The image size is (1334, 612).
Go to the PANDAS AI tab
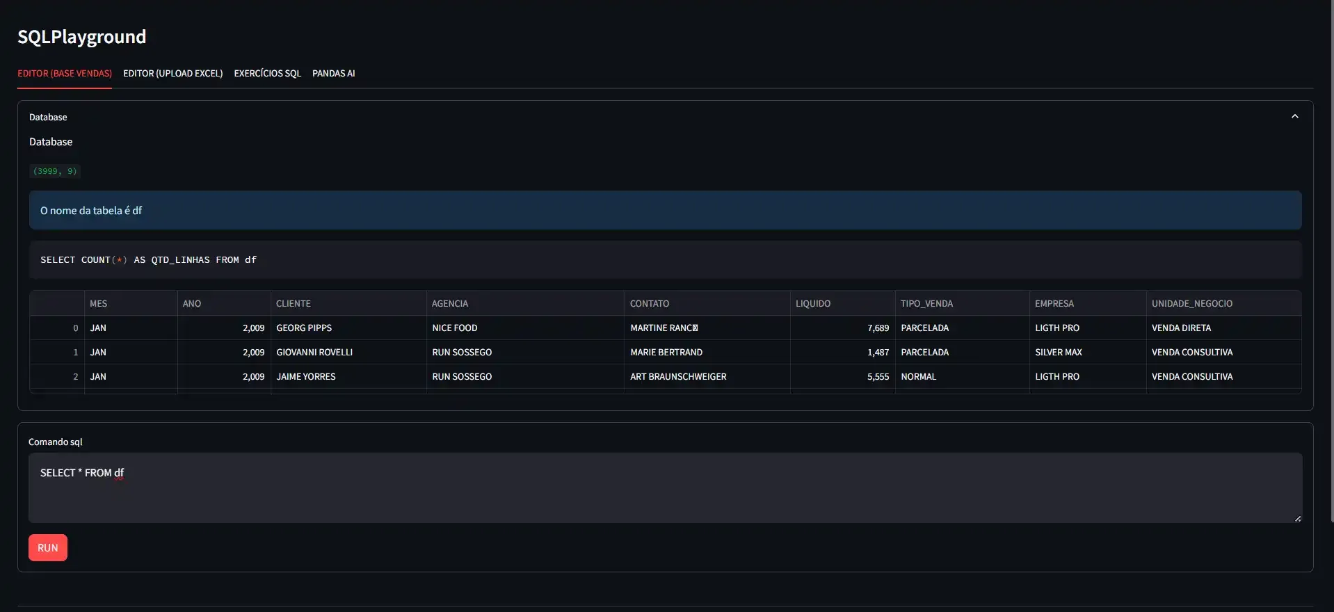click(333, 73)
